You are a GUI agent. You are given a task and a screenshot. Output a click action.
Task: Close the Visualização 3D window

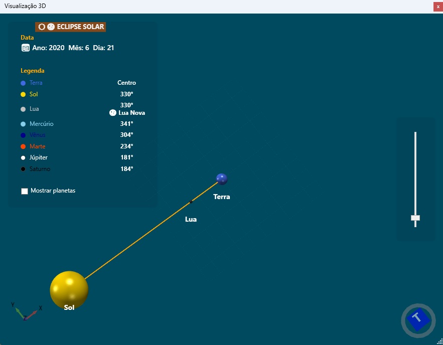tap(437, 7)
